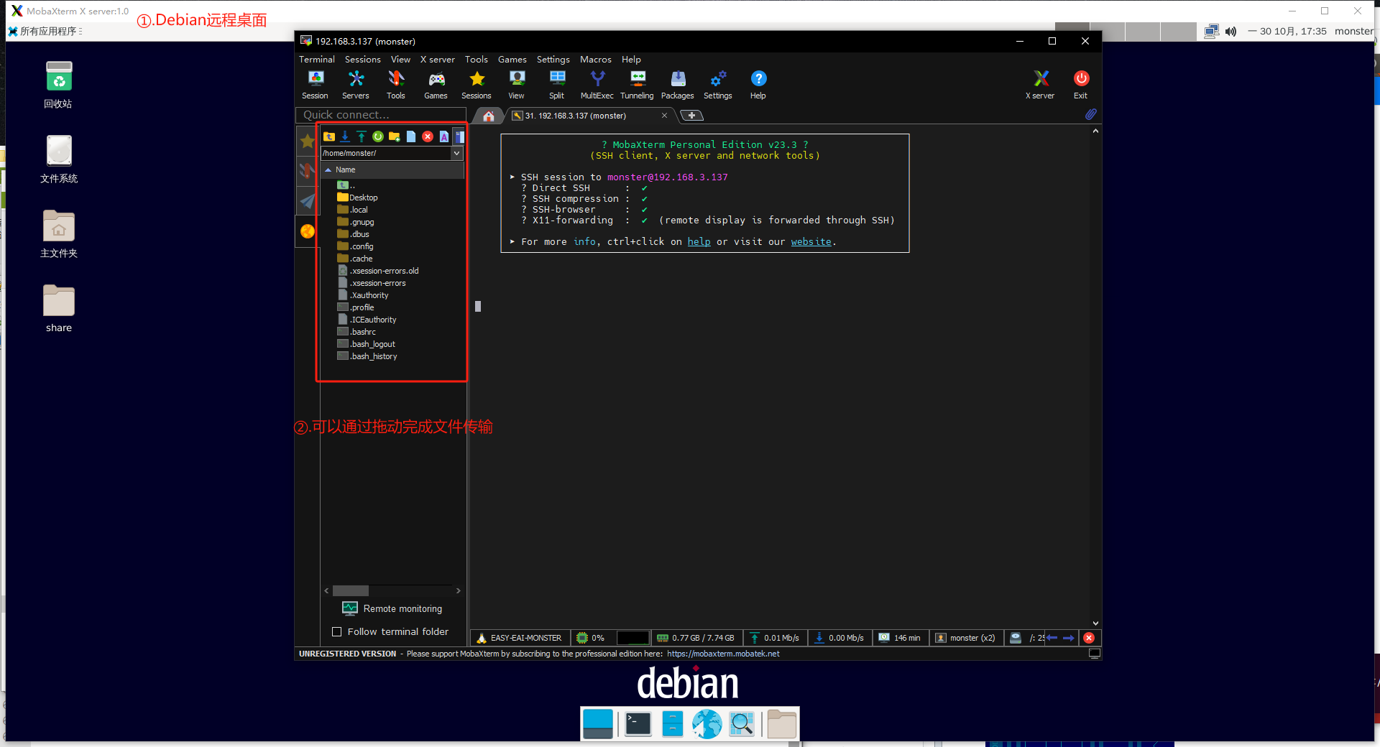Close the 192.168.3.137 session tab
Image resolution: width=1380 pixels, height=747 pixels.
pos(664,116)
